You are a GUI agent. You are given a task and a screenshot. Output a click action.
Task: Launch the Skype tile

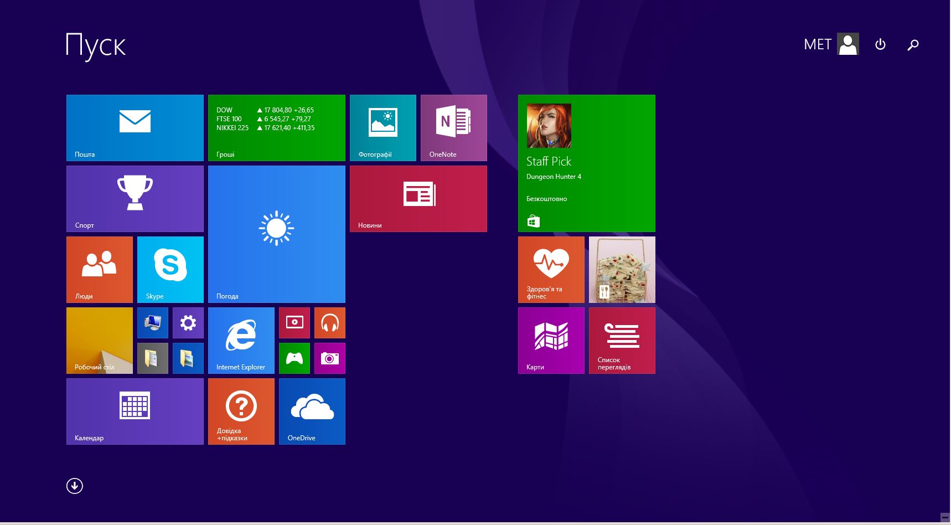pos(170,270)
